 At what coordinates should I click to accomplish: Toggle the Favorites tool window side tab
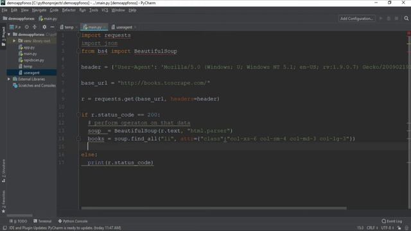pos(3,201)
